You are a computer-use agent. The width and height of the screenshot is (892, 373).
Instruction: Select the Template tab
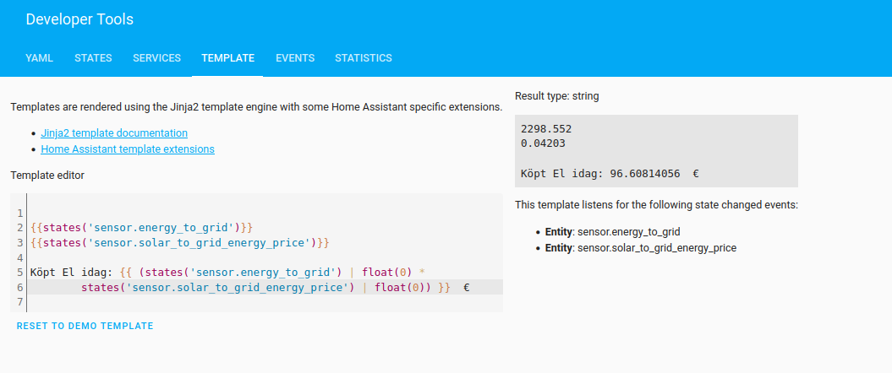pos(227,58)
